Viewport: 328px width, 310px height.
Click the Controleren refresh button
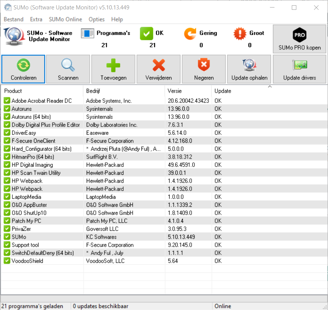pos(23,69)
